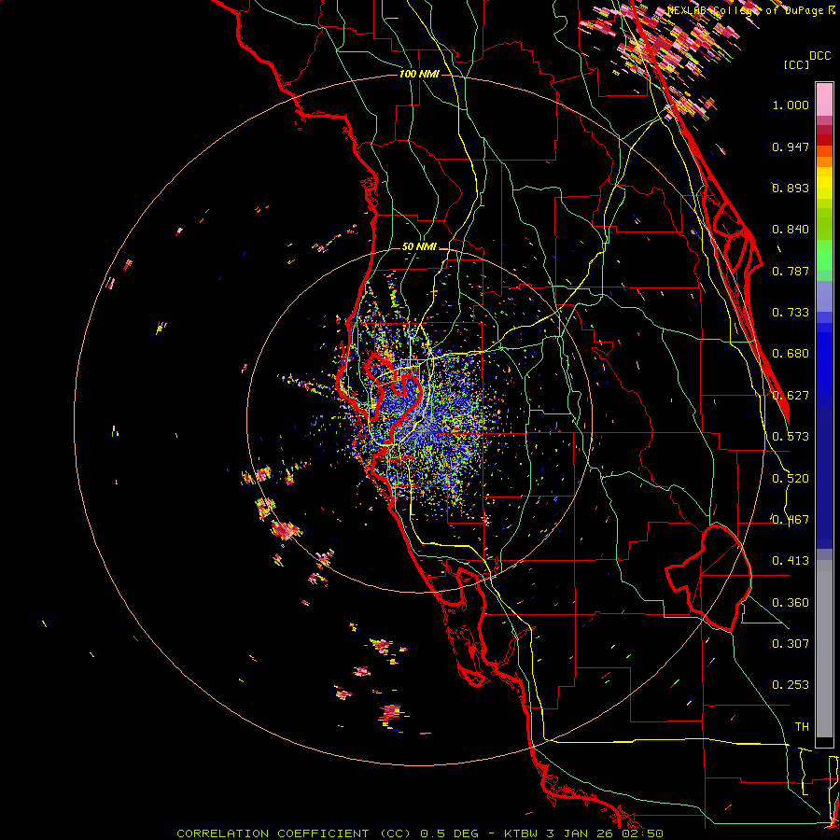Select the 1.000 legend value
Screen dimensions: 840x840
(791, 105)
